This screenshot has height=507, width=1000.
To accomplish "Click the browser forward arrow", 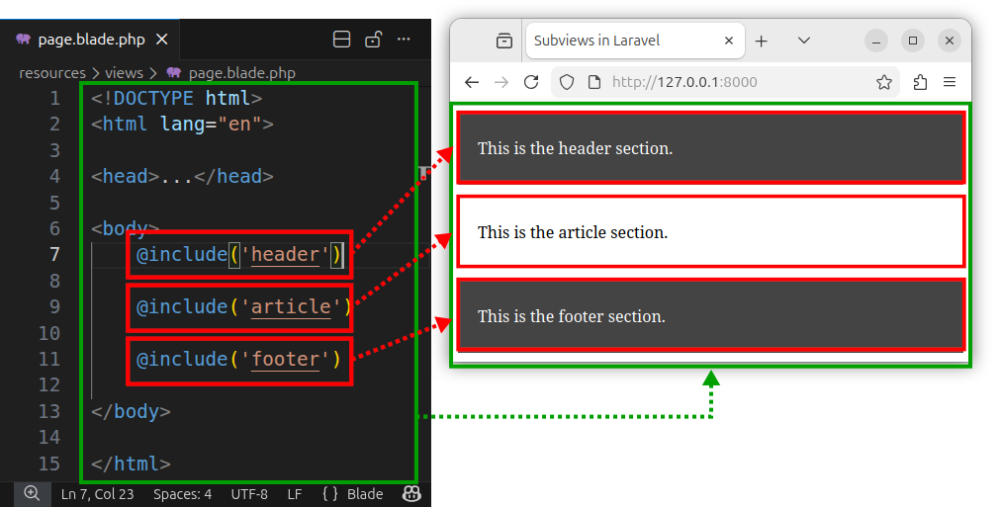I will pos(501,82).
